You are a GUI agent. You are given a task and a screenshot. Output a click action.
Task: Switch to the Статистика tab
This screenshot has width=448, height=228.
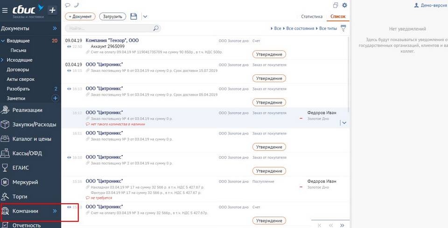[x=312, y=16]
